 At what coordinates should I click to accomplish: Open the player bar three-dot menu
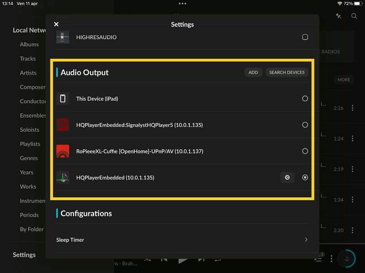332,258
